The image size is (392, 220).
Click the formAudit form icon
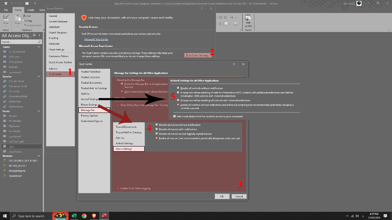(x=4, y=131)
